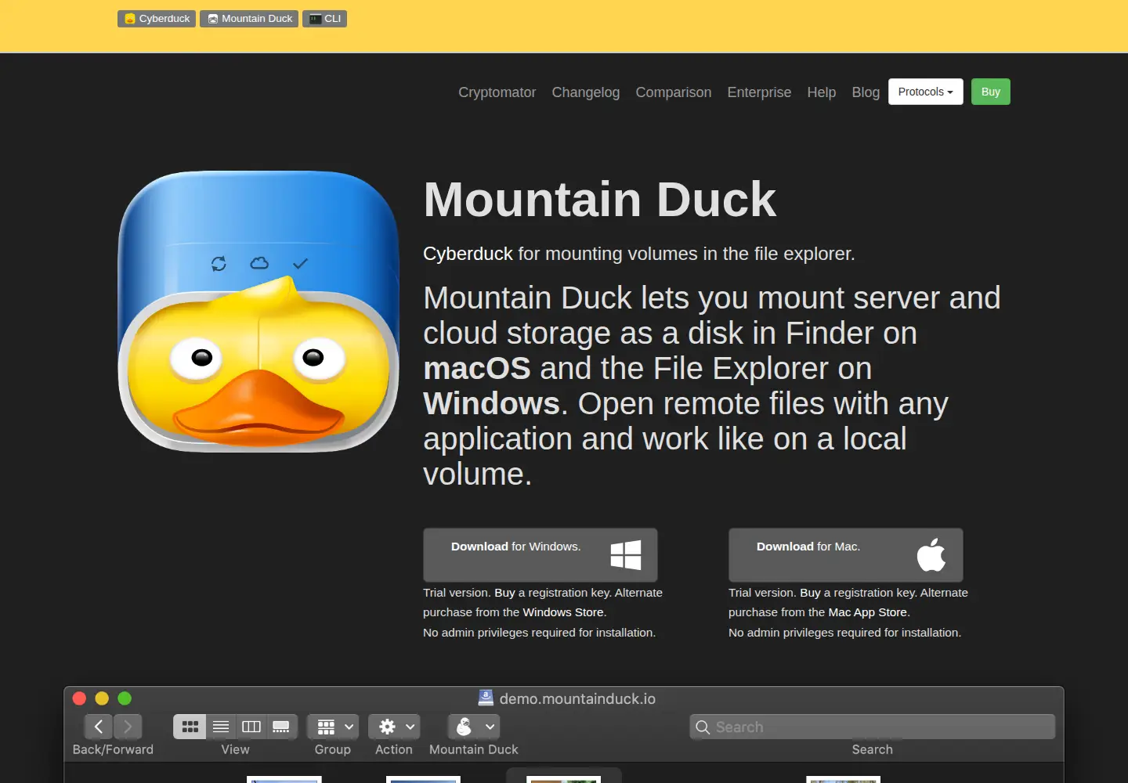Click Buy link under Mac download
This screenshot has height=783, width=1128.
pyautogui.click(x=810, y=593)
